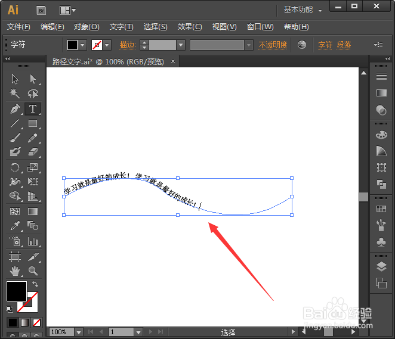Select the Type tool
395x339 pixels.
pyautogui.click(x=33, y=109)
